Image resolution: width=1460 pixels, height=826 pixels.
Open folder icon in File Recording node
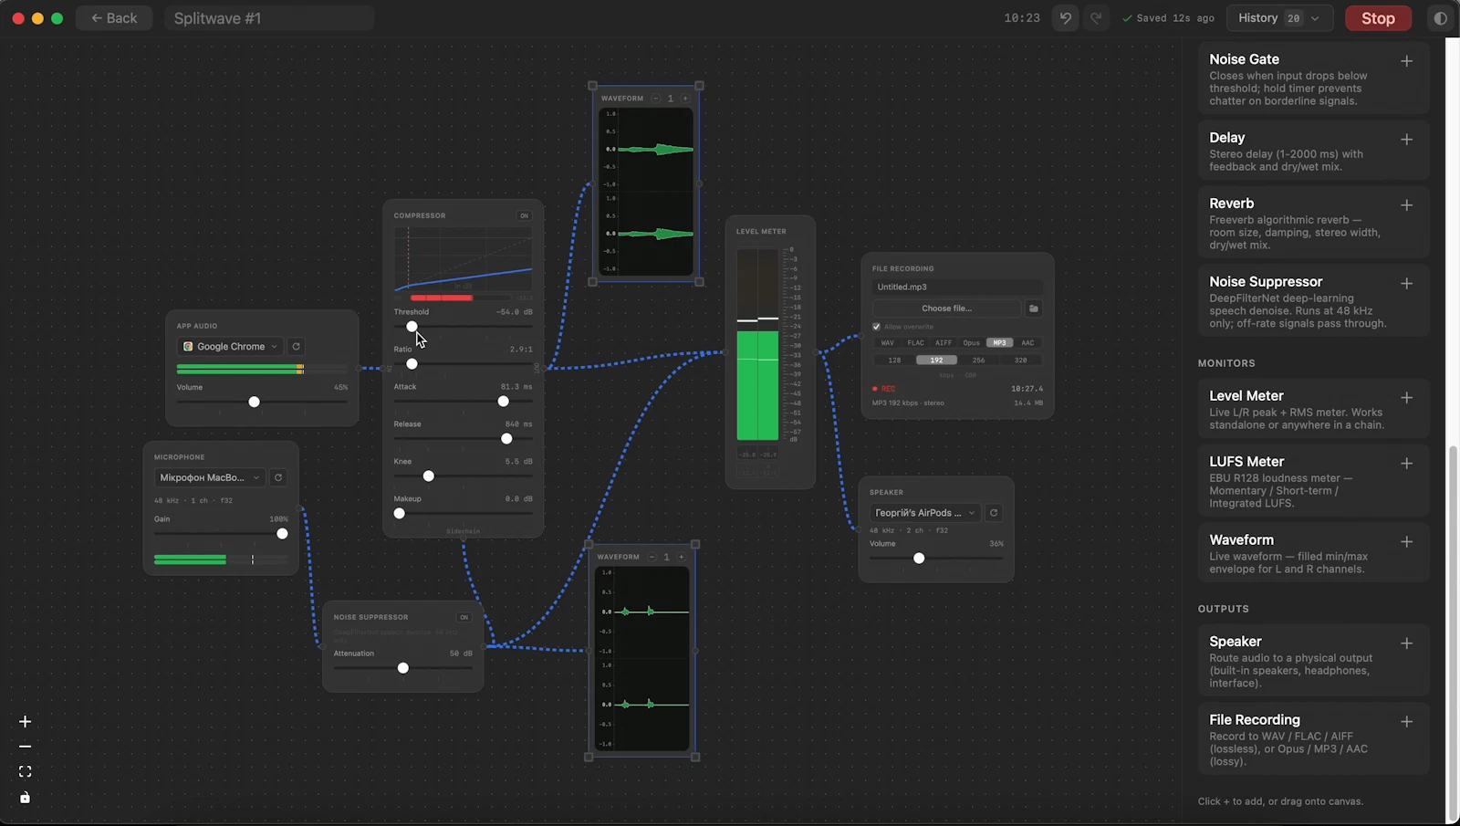pyautogui.click(x=1034, y=308)
